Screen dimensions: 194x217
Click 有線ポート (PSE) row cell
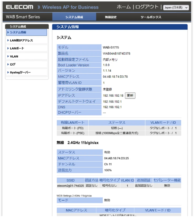point(73,133)
